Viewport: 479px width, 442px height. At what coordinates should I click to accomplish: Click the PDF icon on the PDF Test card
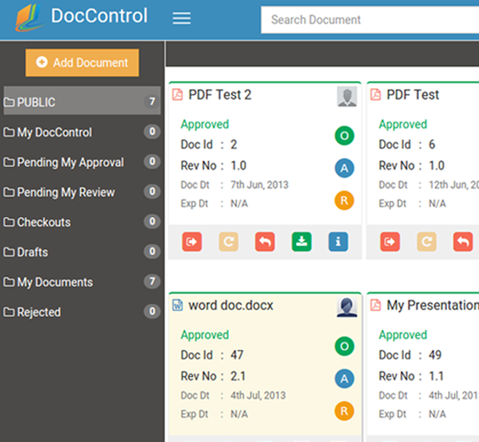tap(376, 94)
